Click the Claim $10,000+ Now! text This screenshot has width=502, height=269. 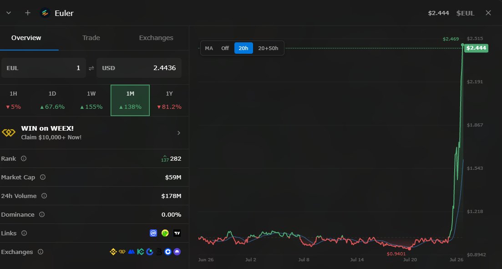coord(51,137)
